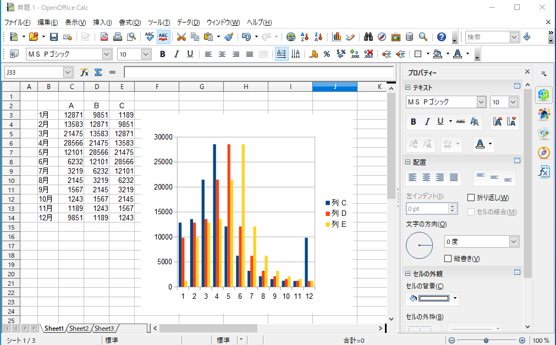This screenshot has height=345, width=556.
Task: Open sidebar Functions deck icon
Action: click(x=543, y=172)
